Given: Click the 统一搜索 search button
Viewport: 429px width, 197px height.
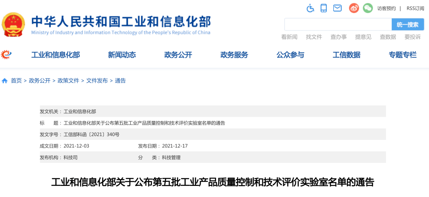Looking at the screenshot, I should pos(408,25).
